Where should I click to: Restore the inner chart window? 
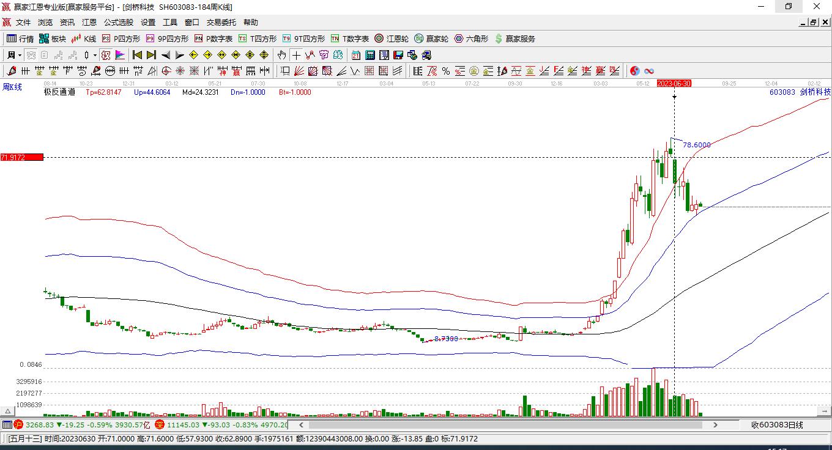[x=814, y=23]
